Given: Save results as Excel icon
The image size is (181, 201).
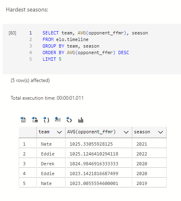Looking at the screenshot, I should click(x=35, y=120).
